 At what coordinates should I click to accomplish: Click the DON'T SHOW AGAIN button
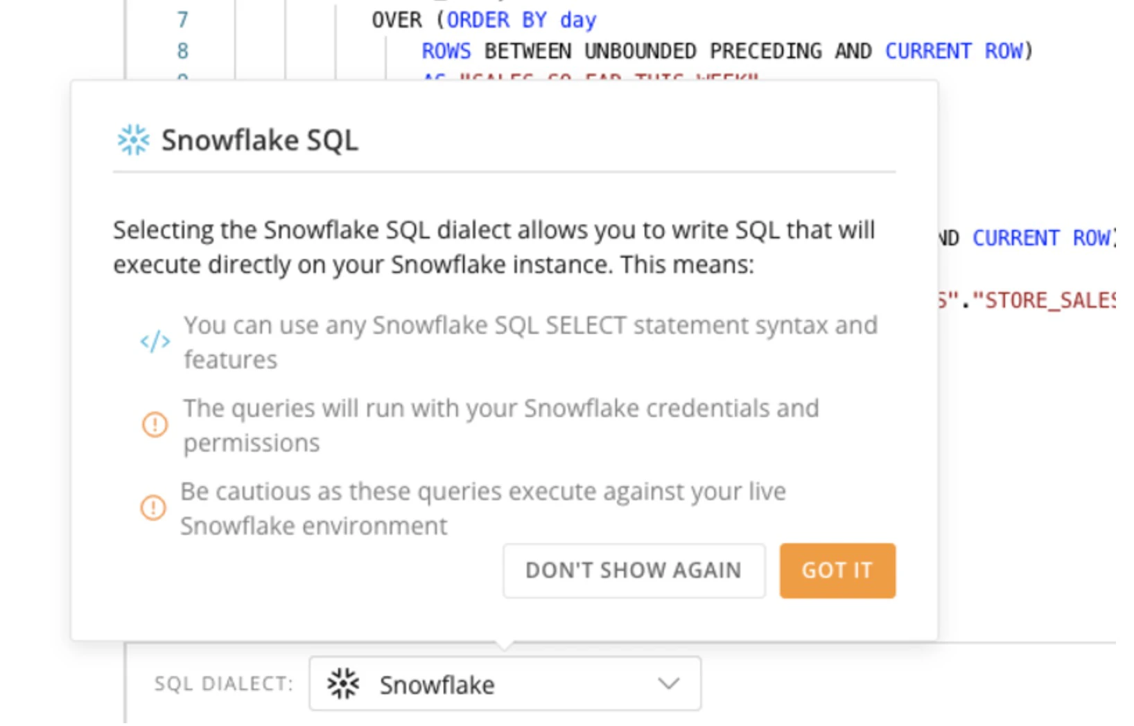(634, 570)
